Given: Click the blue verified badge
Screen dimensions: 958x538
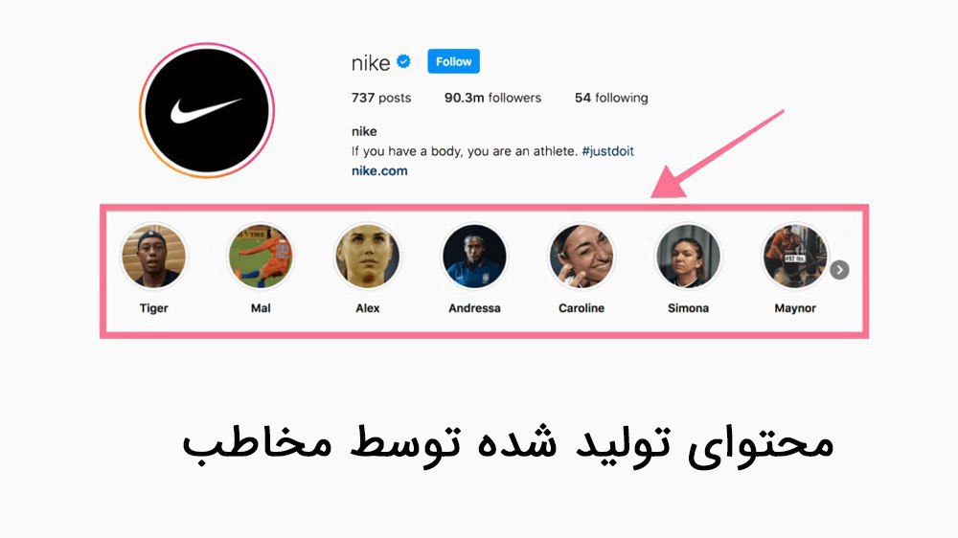Looking at the screenshot, I should [x=403, y=61].
